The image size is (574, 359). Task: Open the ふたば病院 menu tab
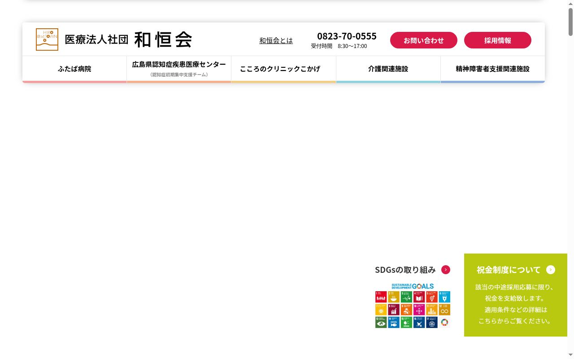tap(74, 69)
